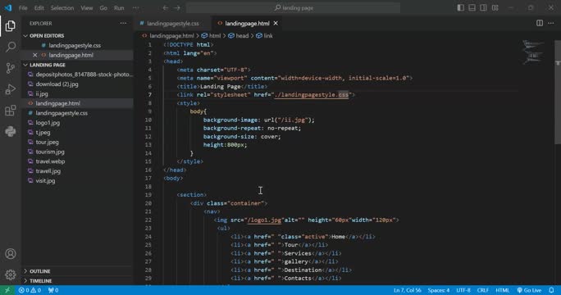Click the html breadcrumb segment
This screenshot has height=295, width=561.
[211, 36]
